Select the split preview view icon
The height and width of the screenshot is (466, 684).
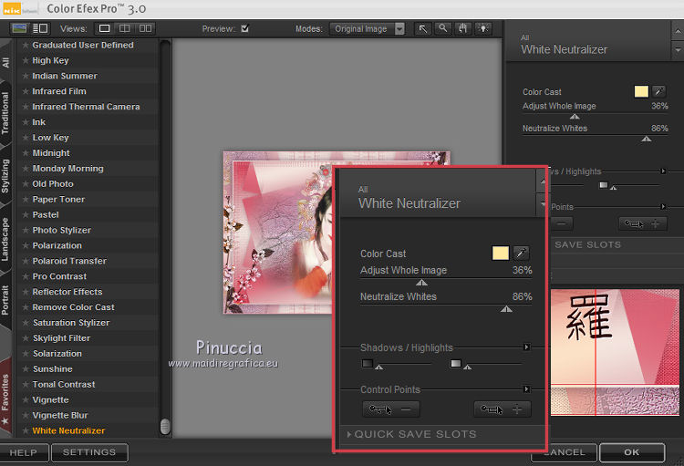click(125, 29)
